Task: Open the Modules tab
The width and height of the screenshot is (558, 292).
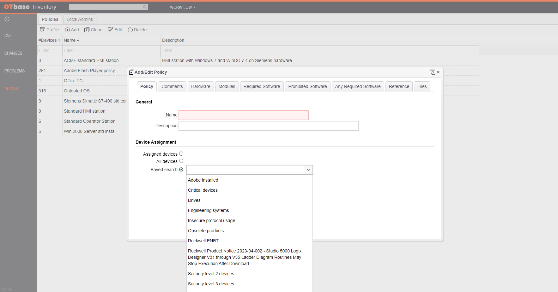Action: (x=227, y=86)
